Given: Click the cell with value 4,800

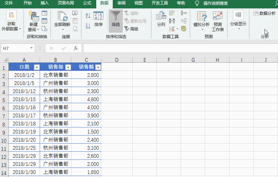Looking at the screenshot, I should 86,99.
